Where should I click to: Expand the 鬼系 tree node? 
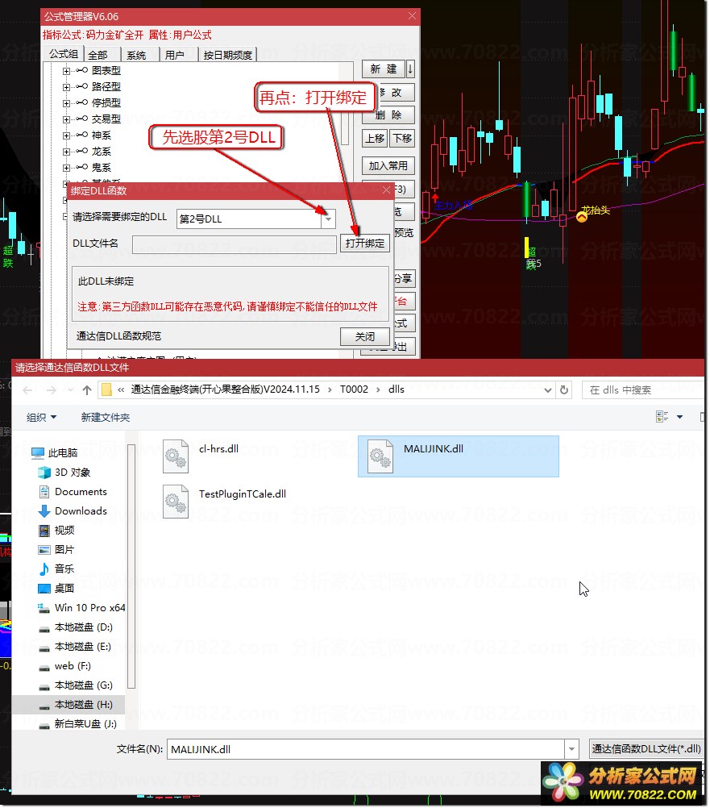(x=66, y=168)
